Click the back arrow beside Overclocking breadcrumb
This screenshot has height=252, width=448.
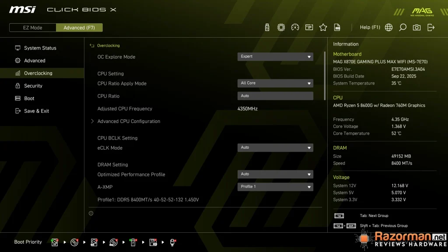(92, 45)
